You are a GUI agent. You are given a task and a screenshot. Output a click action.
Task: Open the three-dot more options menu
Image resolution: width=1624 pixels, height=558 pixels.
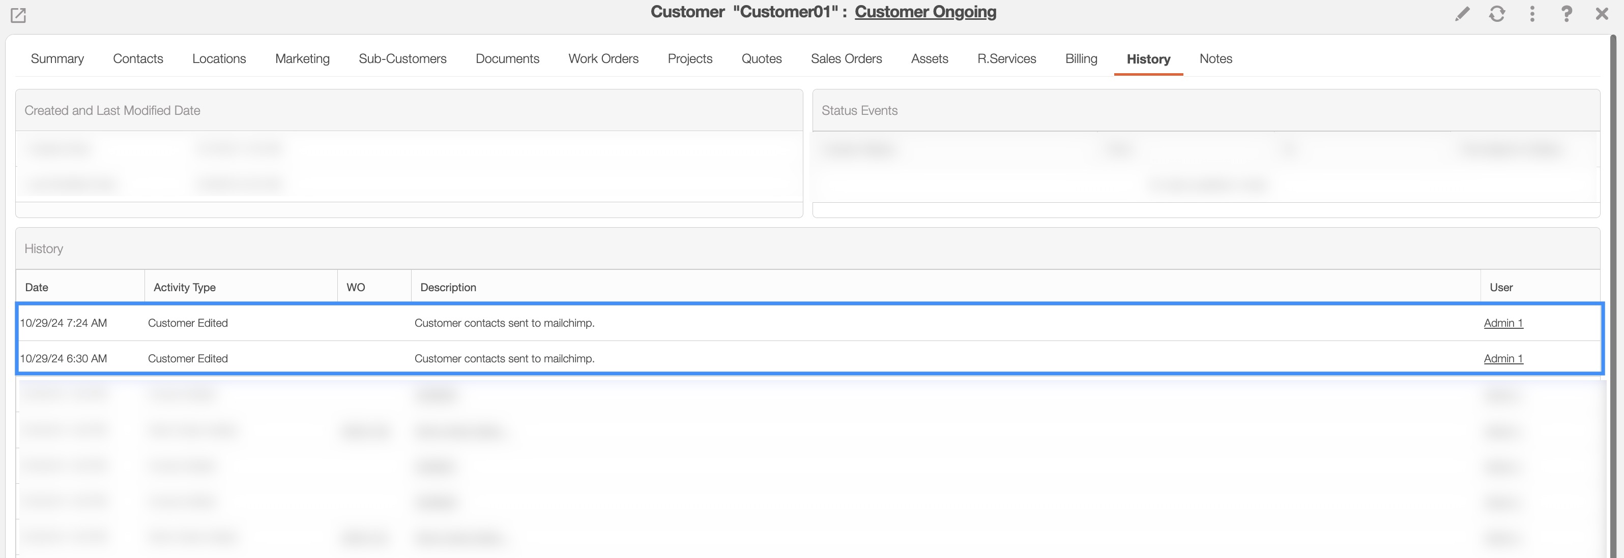click(x=1532, y=14)
